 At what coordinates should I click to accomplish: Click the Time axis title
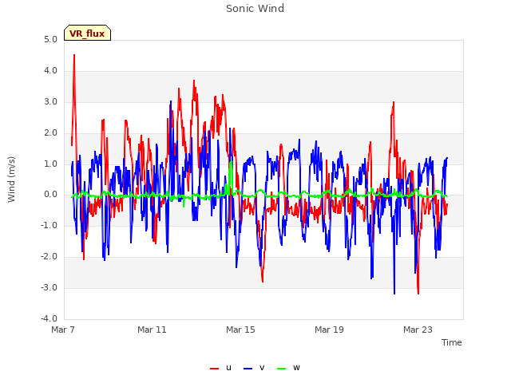click(x=452, y=342)
